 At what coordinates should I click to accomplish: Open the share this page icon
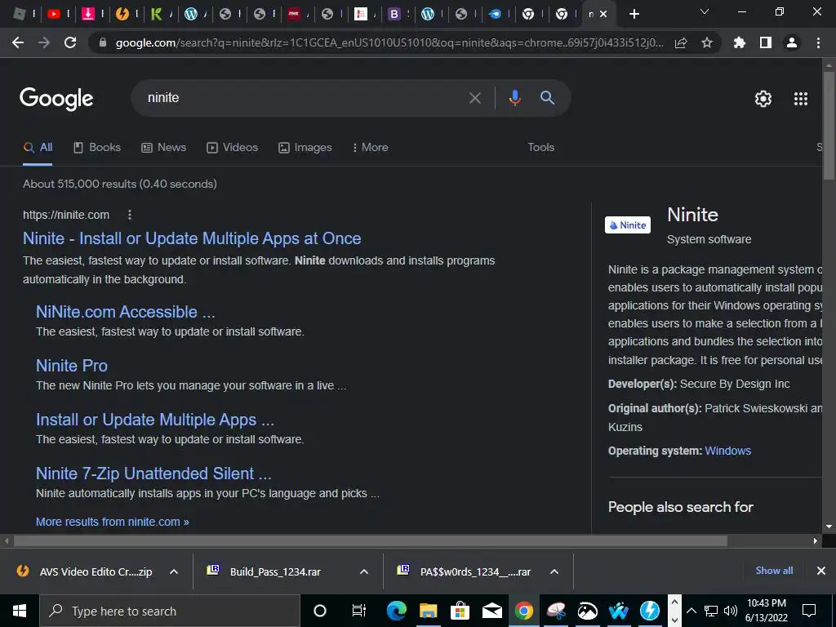(x=681, y=43)
